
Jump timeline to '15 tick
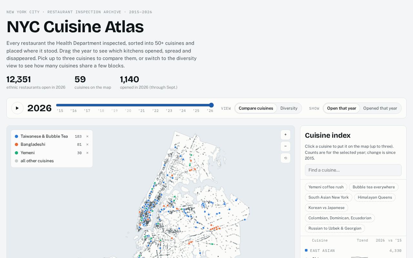point(60,111)
